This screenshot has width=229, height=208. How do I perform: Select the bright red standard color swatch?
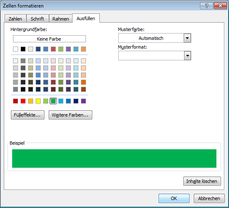(x=23, y=101)
